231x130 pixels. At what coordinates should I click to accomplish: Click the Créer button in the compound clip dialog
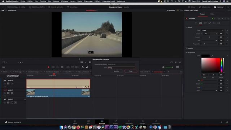pos(131,71)
